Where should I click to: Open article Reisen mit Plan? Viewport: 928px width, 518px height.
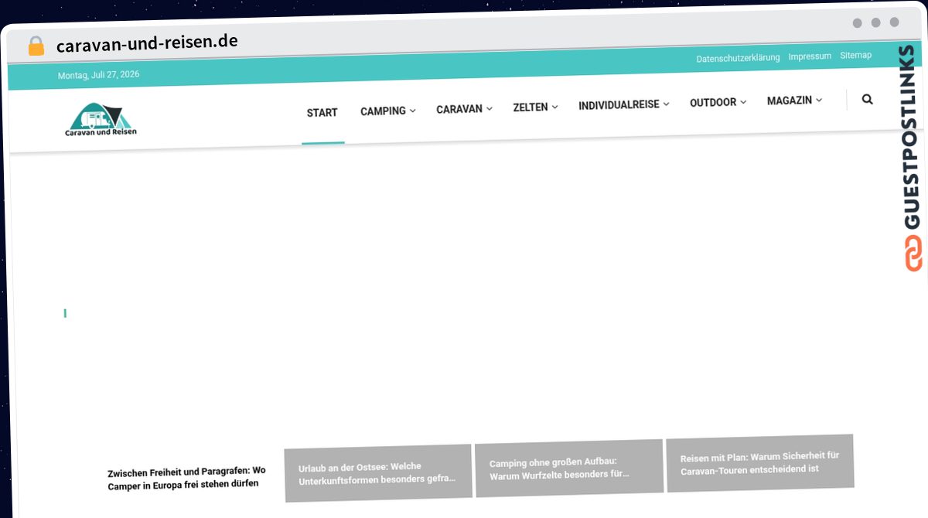(760, 462)
